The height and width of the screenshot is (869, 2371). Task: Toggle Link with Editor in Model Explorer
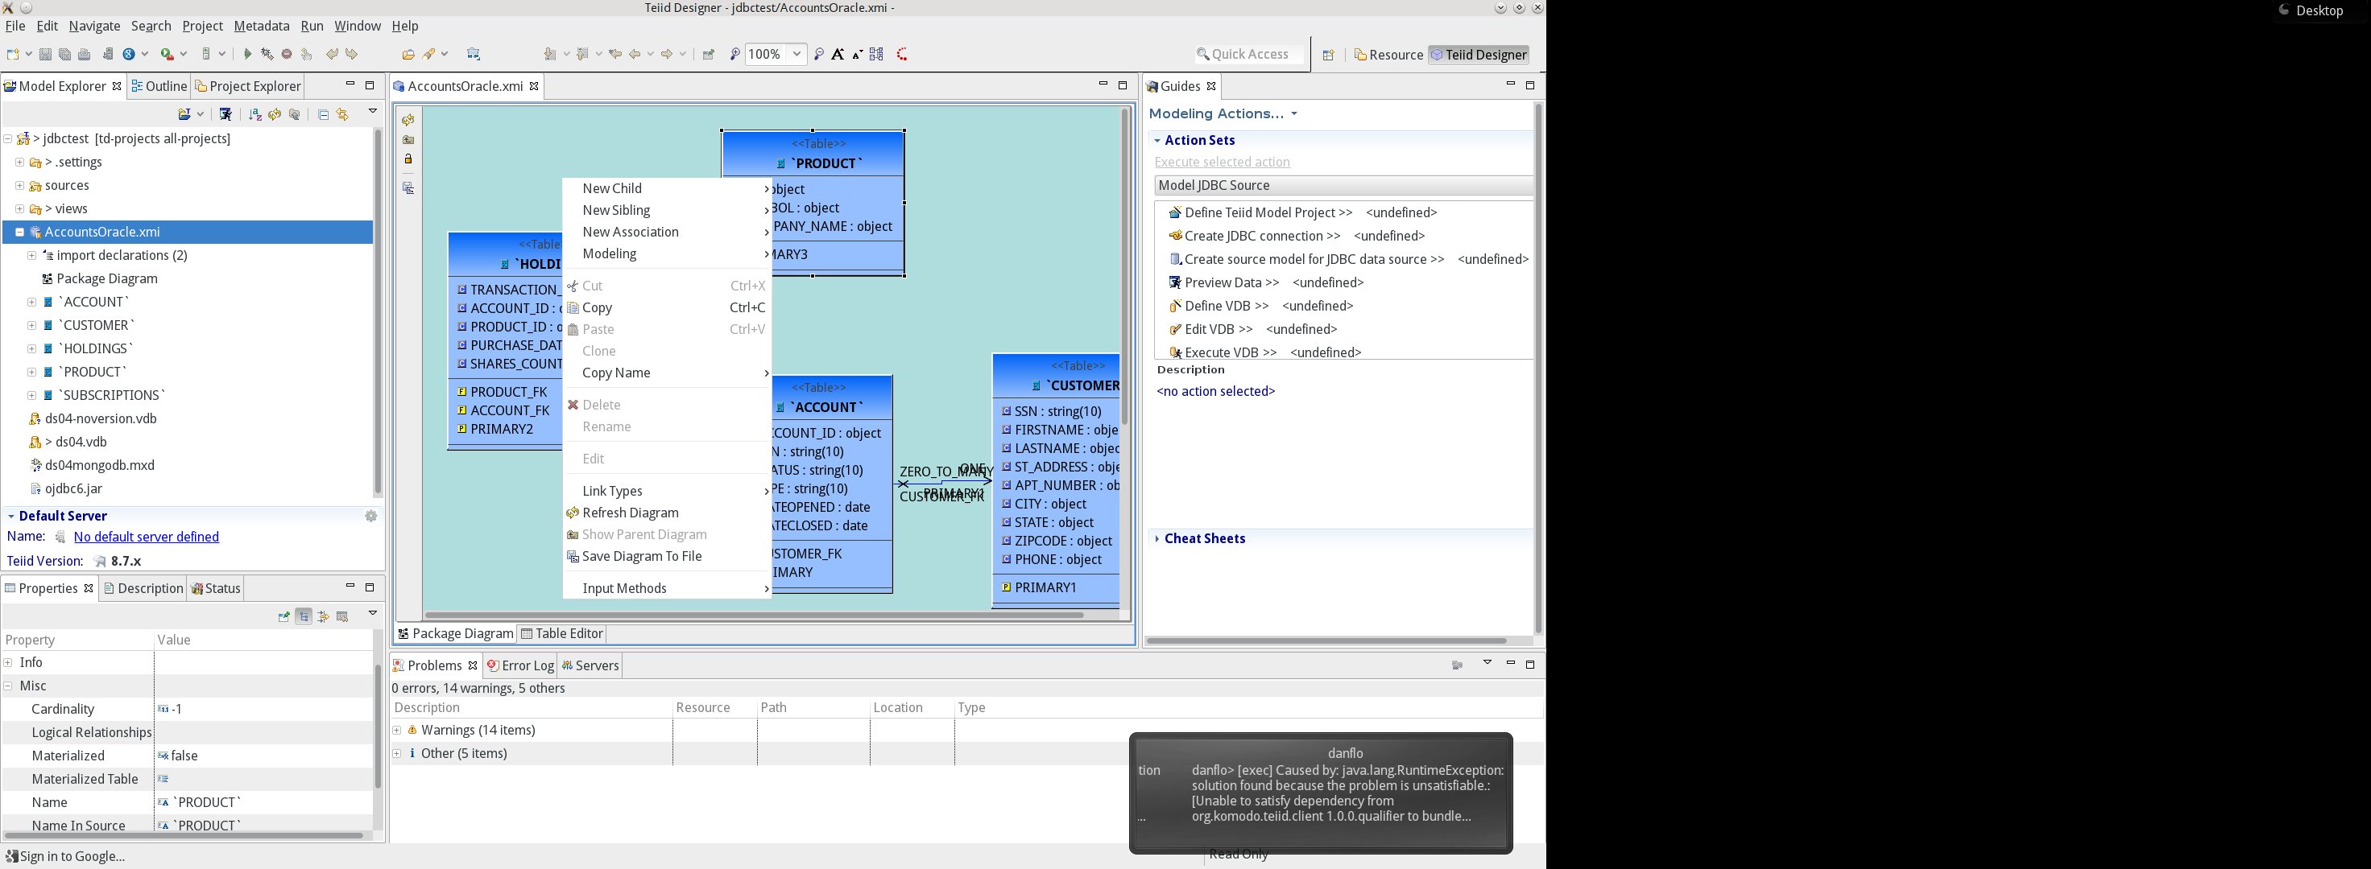(342, 114)
